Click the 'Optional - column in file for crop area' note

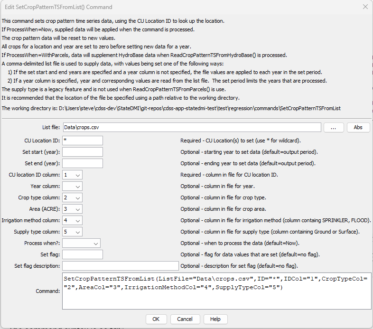point(223,209)
